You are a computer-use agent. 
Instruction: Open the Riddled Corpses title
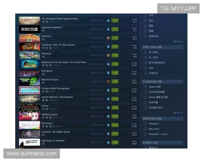click(49, 114)
